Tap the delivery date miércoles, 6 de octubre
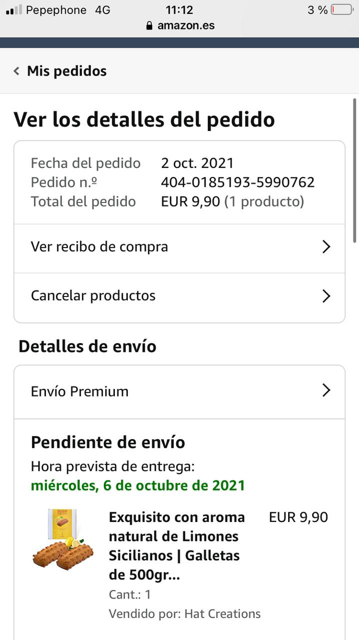This screenshot has width=359, height=640. 138,485
